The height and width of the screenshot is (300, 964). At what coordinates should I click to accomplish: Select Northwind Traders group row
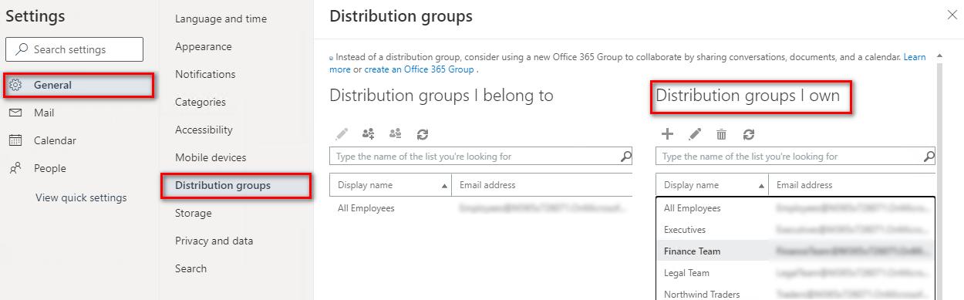(795, 293)
